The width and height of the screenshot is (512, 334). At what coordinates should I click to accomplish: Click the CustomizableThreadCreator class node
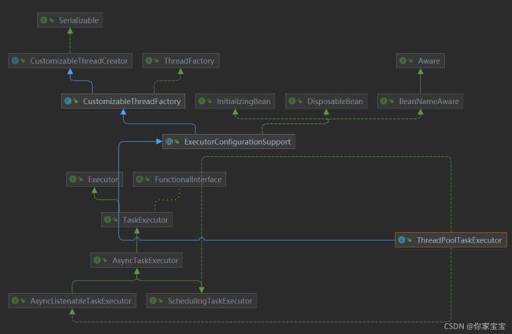click(x=70, y=61)
